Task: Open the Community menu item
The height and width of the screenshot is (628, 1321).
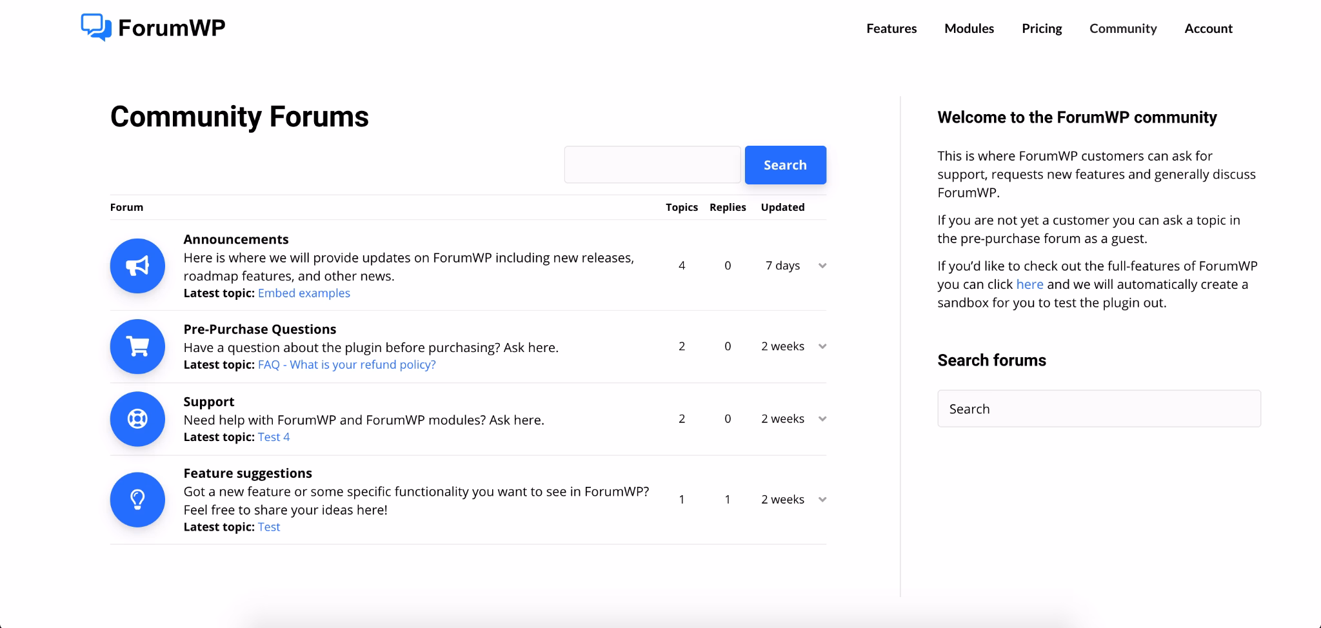Action: pyautogui.click(x=1122, y=28)
